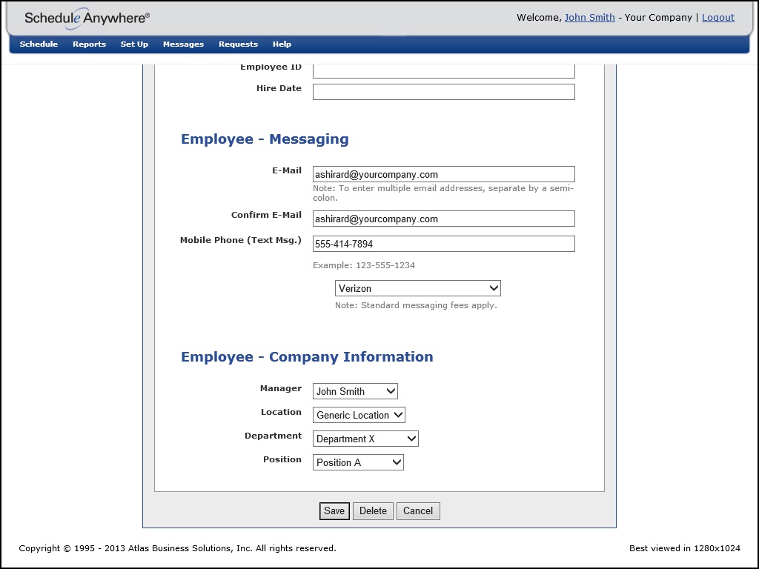Viewport: 759px width, 569px height.
Task: Open the Requests menu
Action: coord(238,44)
